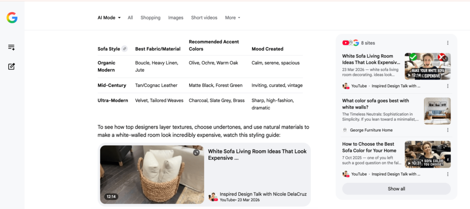
Task: Click the Google logo icon
Action: point(12,18)
